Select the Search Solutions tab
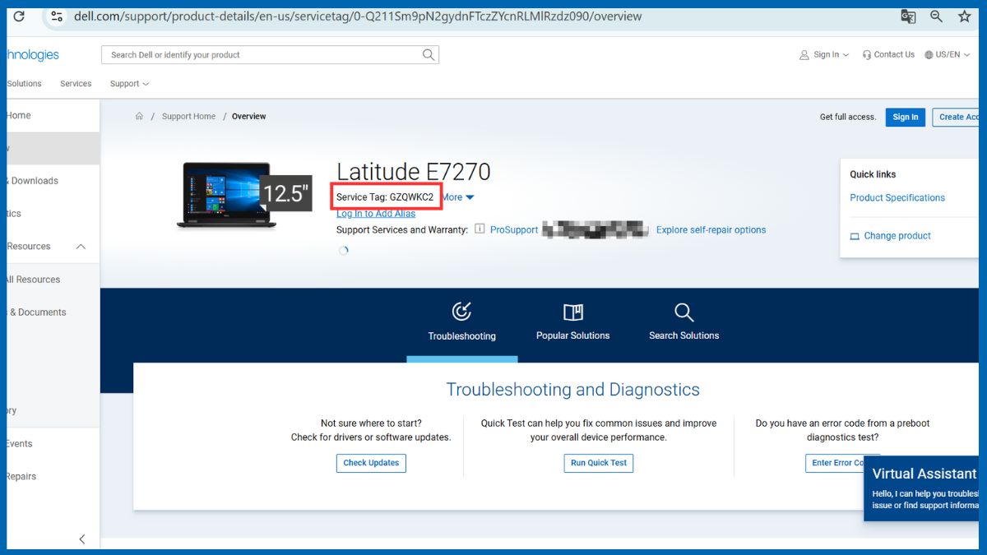Screen dimensions: 987x555 683,321
